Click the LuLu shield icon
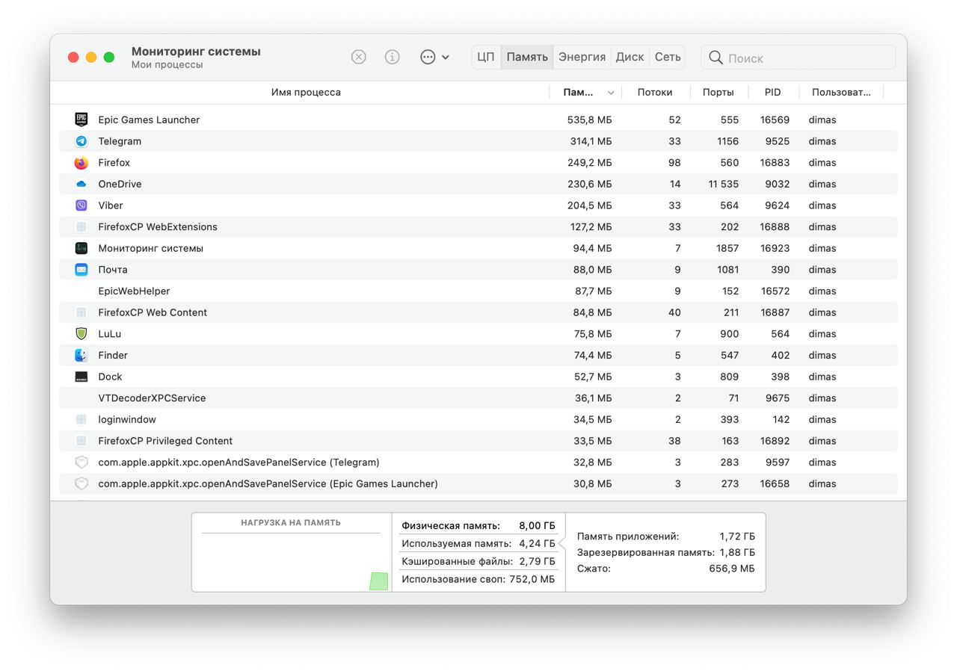The image size is (957, 671). 81,334
